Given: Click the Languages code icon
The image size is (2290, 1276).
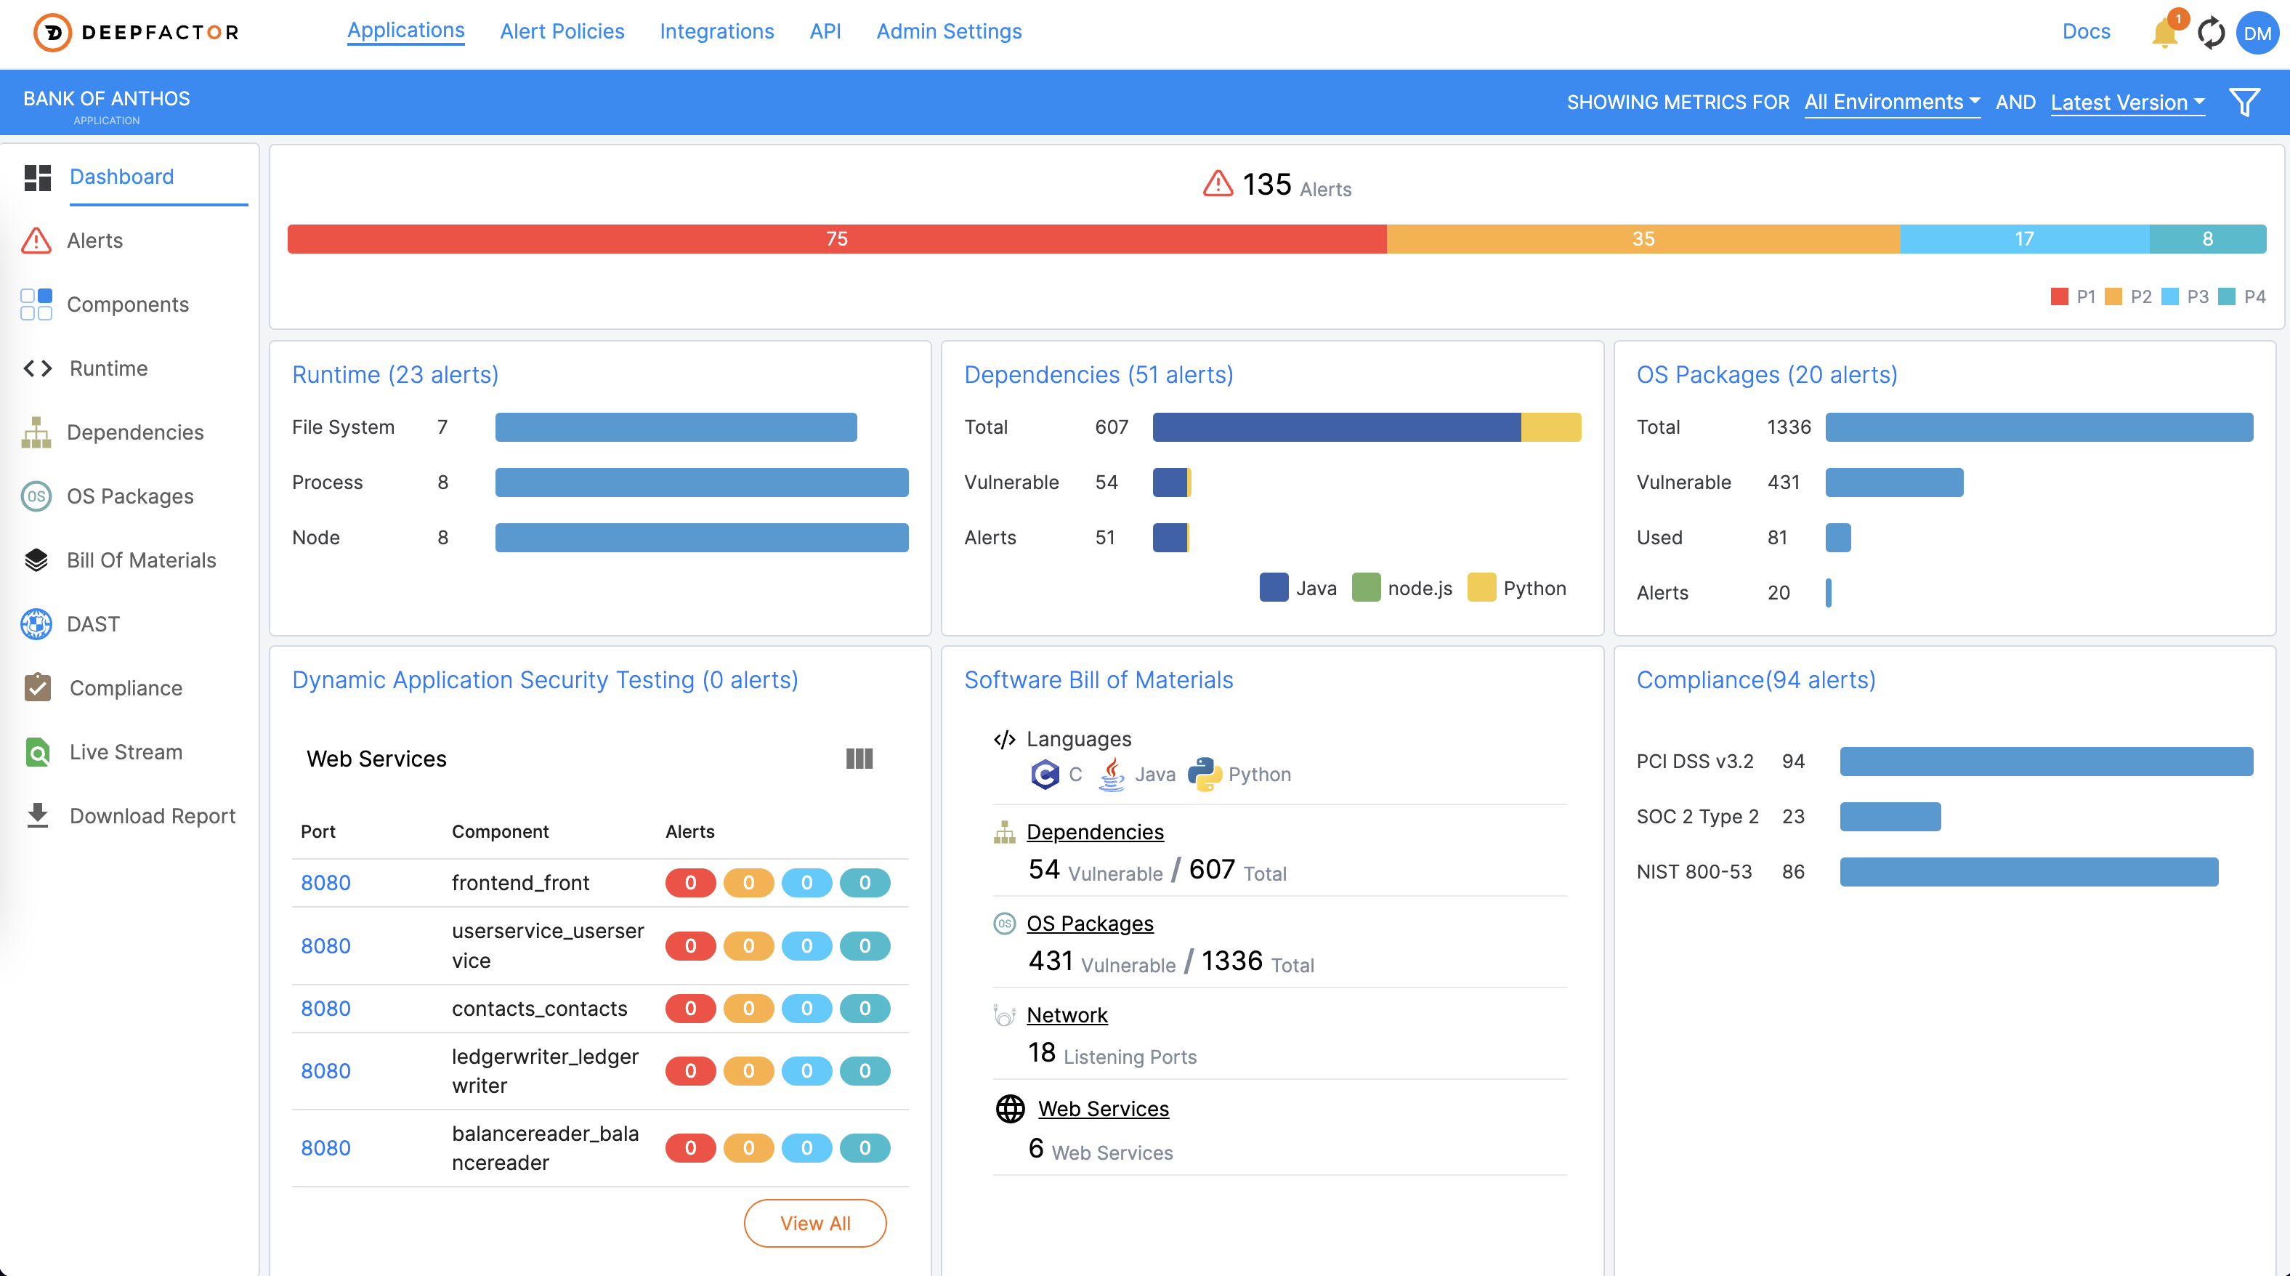Looking at the screenshot, I should pyautogui.click(x=1005, y=740).
